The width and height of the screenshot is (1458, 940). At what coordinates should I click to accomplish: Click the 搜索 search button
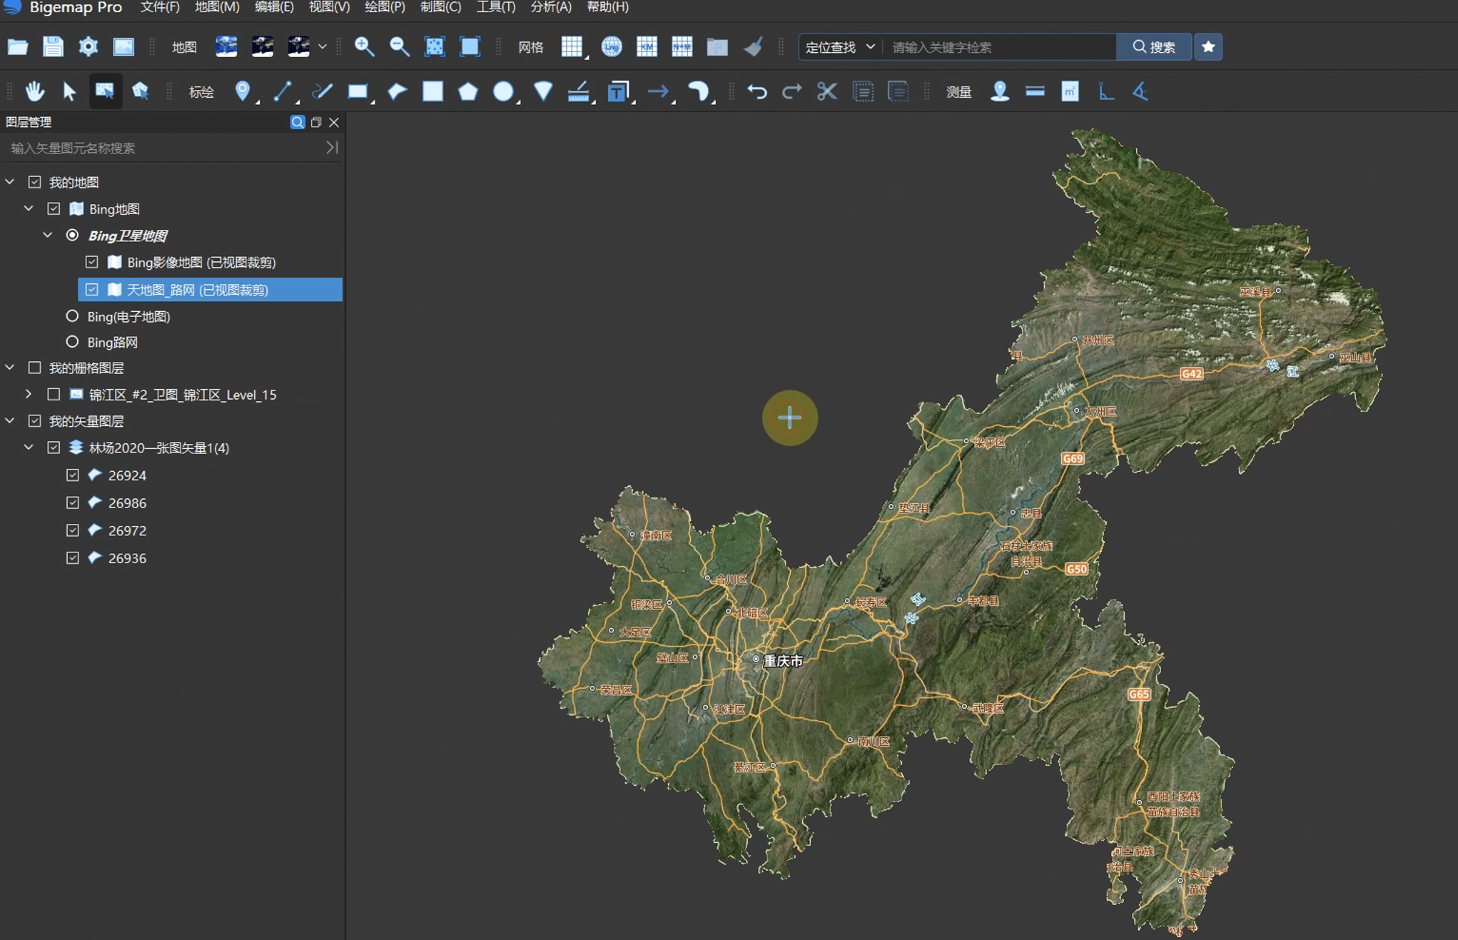pos(1153,47)
